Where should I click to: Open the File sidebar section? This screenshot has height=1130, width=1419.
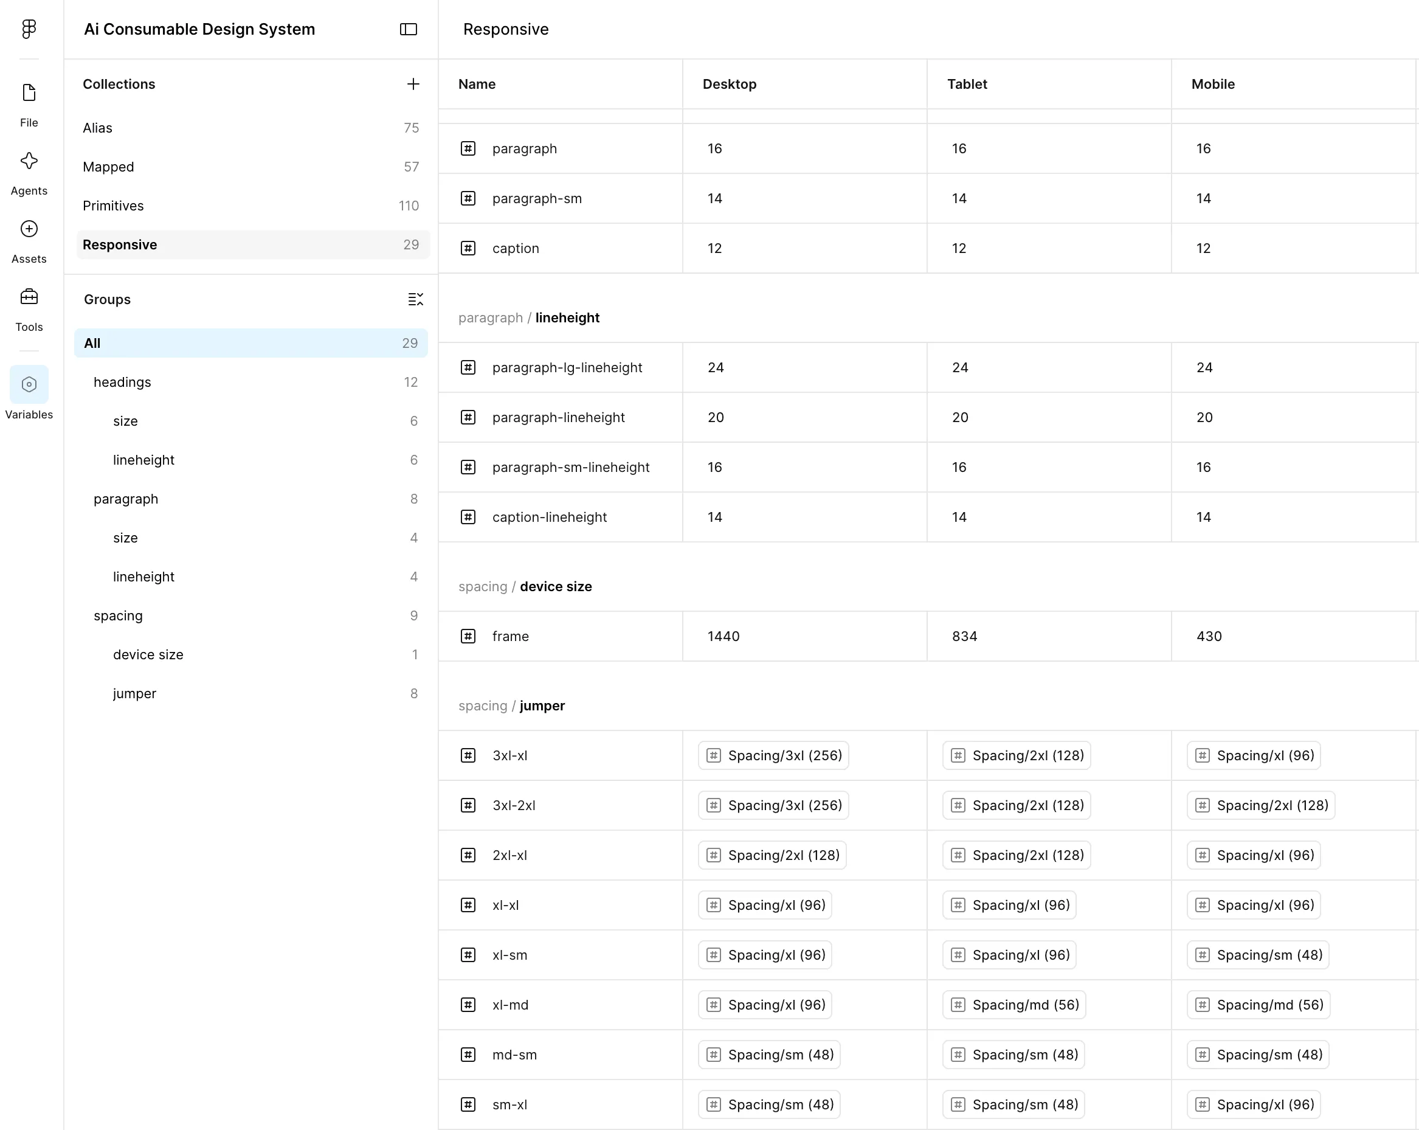(29, 105)
